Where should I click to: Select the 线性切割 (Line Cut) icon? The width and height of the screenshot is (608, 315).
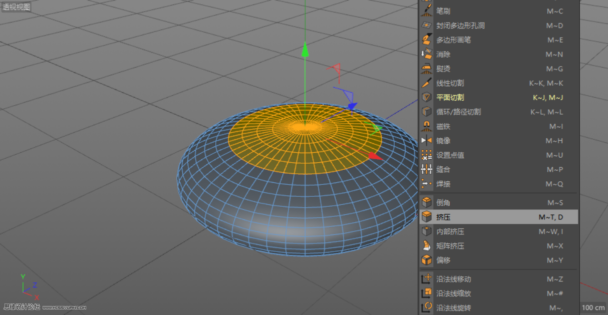427,83
